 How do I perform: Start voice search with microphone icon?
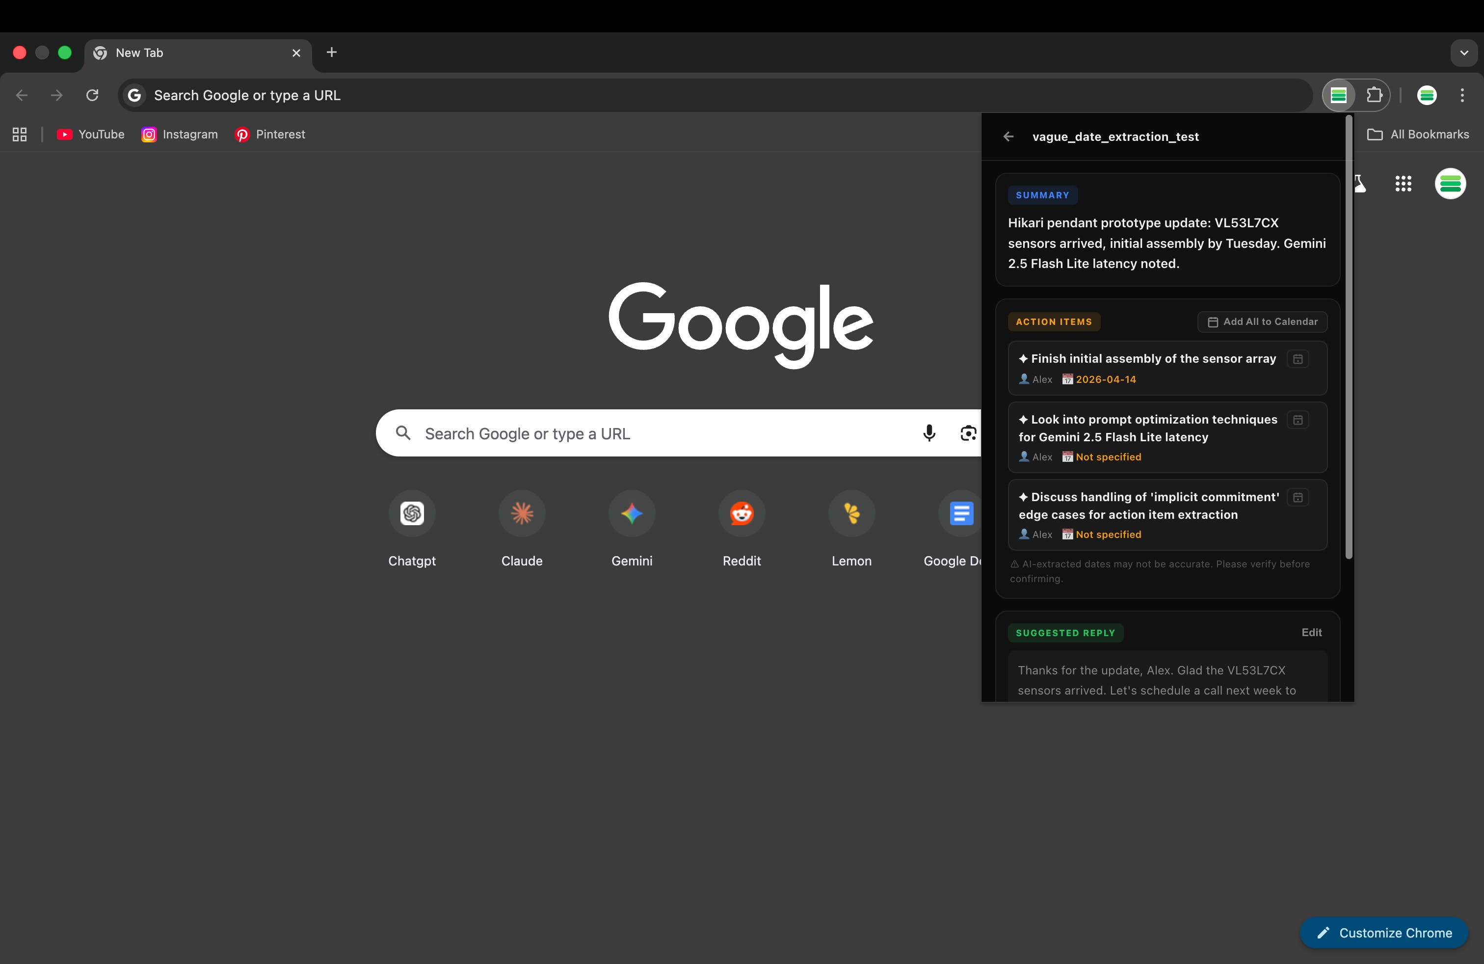point(928,433)
